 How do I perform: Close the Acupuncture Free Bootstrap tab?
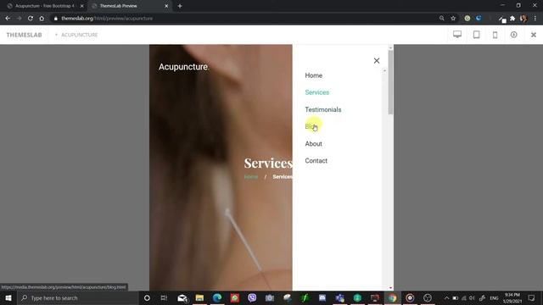pyautogui.click(x=82, y=6)
